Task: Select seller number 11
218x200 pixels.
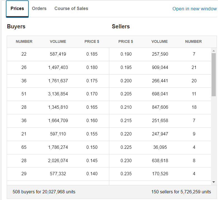Action: point(194,94)
